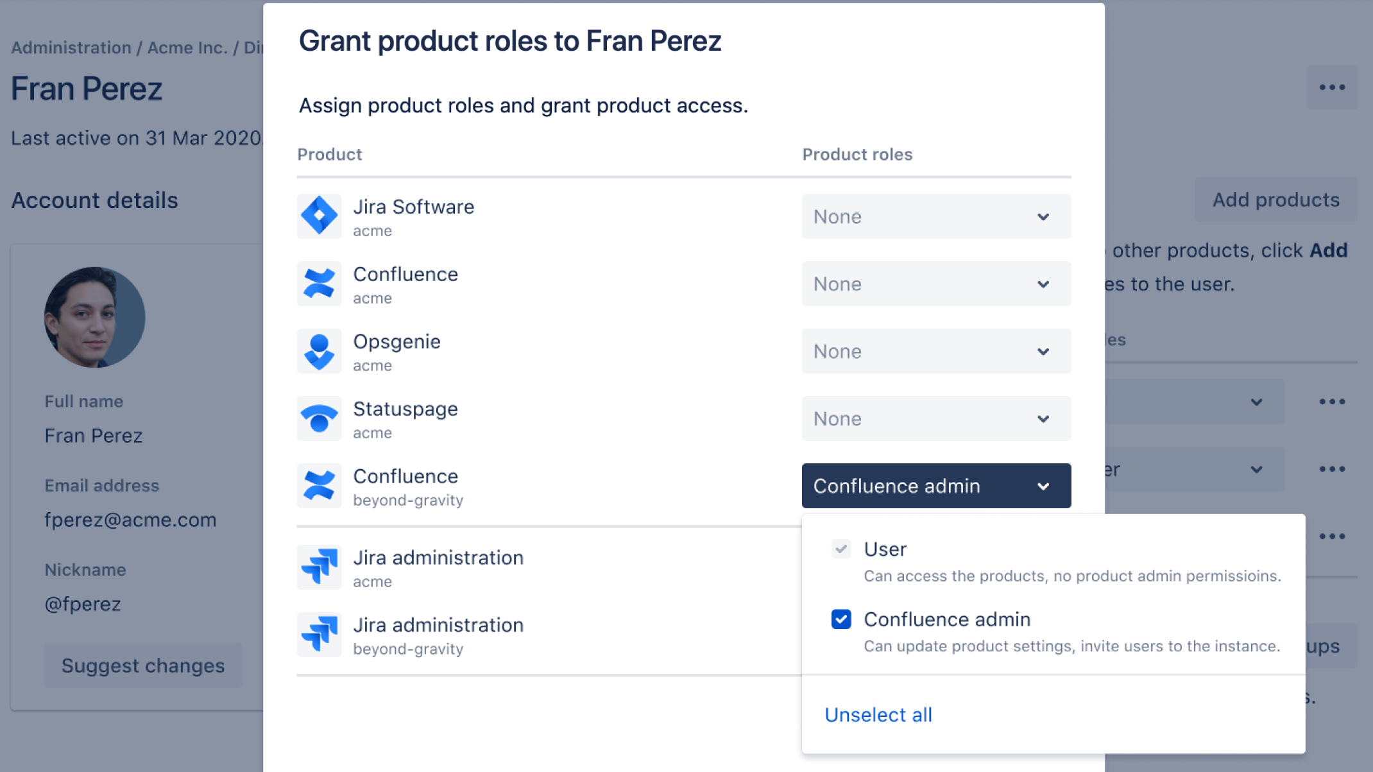
Task: Click the Suggest changes button
Action: pyautogui.click(x=143, y=665)
